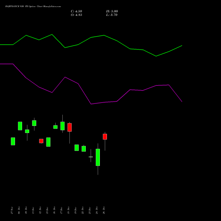Click the '24 Dec' date axis label
Viewport: 221px width, 221px height.
[x=97, y=210]
